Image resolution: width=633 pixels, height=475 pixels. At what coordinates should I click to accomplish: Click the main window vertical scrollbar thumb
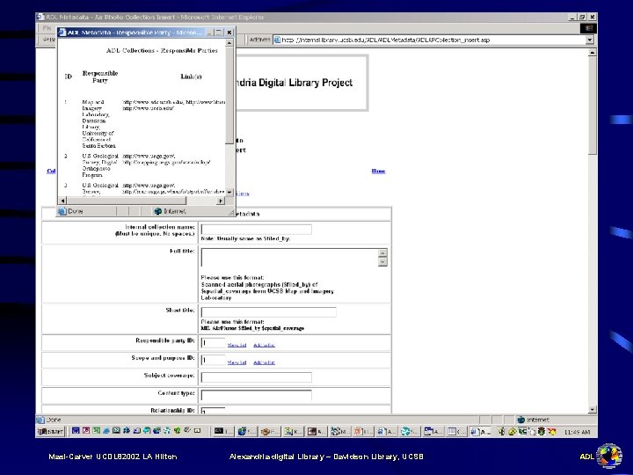[593, 106]
